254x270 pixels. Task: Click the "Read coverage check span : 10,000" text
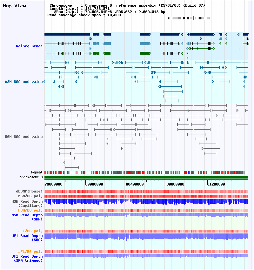point(84,15)
